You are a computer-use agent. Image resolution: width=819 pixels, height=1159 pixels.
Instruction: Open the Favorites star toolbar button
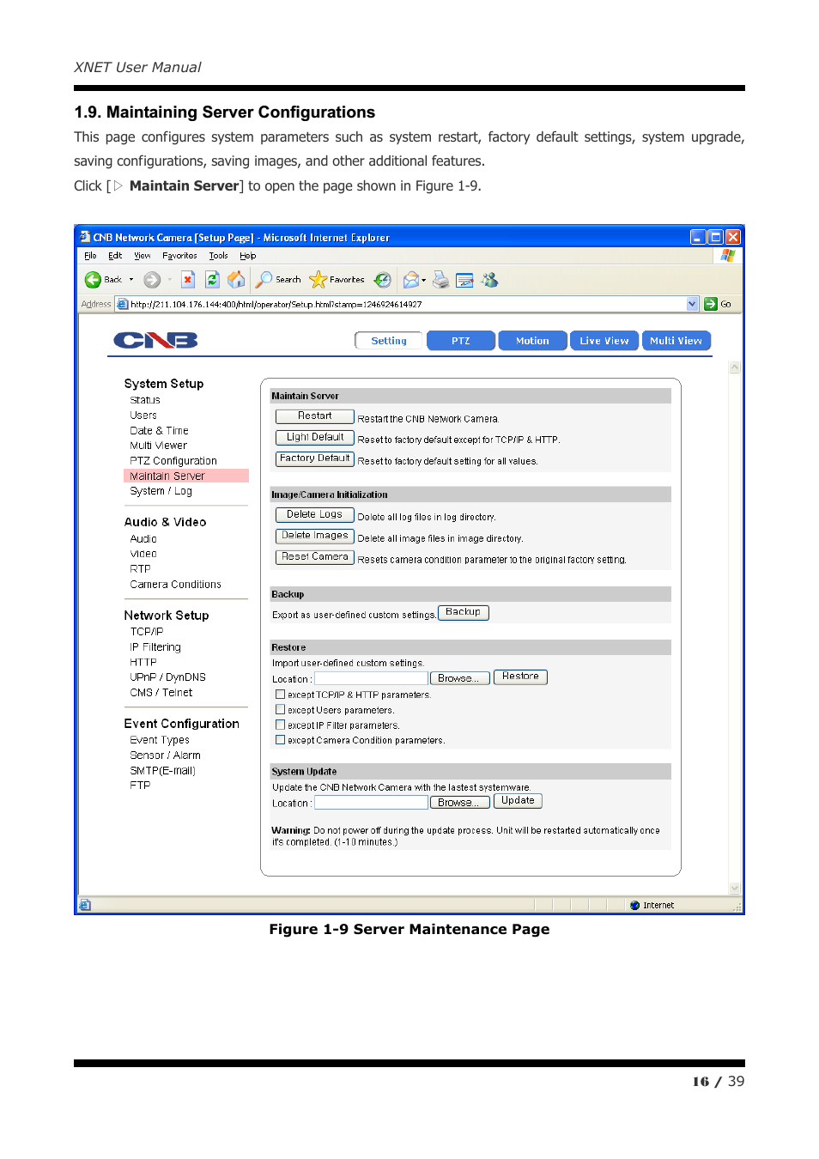click(x=337, y=280)
